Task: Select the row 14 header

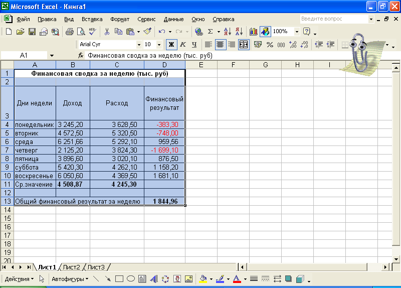Action: 7,210
